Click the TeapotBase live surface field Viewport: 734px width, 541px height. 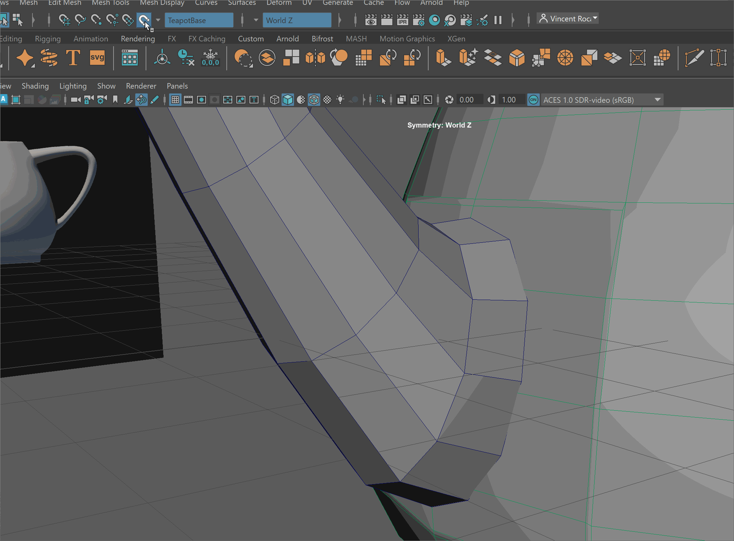pos(199,20)
